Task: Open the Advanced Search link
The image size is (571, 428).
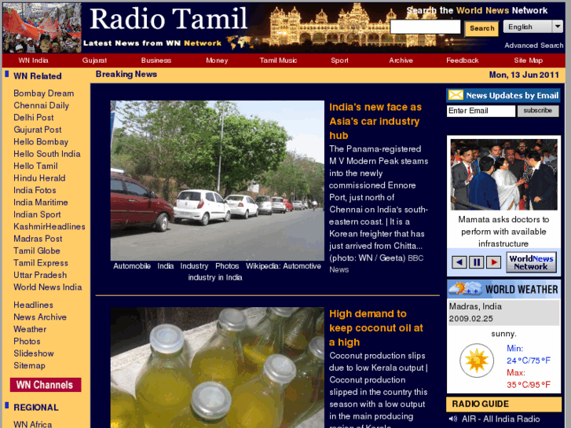Action: click(533, 46)
